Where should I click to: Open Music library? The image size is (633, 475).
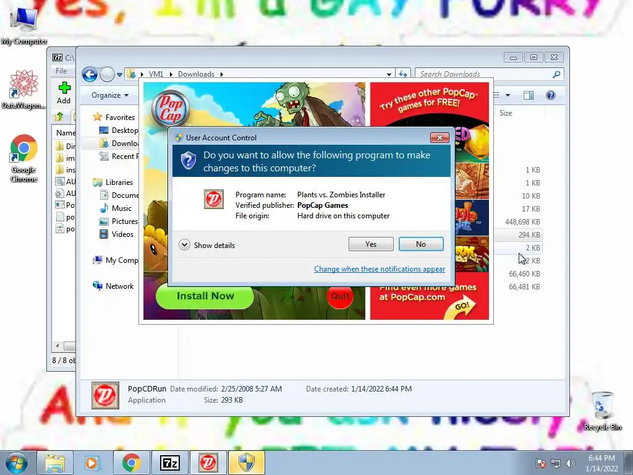[122, 208]
